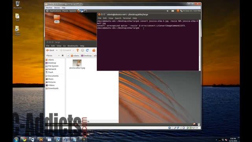The width and height of the screenshot is (252, 142).
Task: Click the Up arrow toolbar icon
Action: click(78, 50)
